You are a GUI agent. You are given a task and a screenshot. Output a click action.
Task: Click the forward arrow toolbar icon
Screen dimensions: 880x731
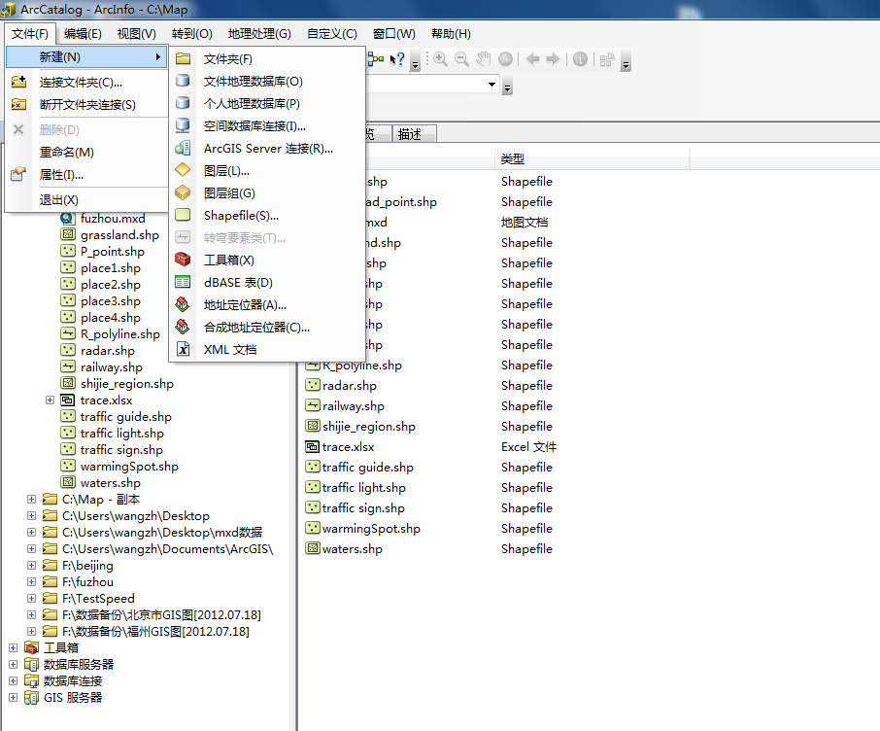tap(554, 59)
